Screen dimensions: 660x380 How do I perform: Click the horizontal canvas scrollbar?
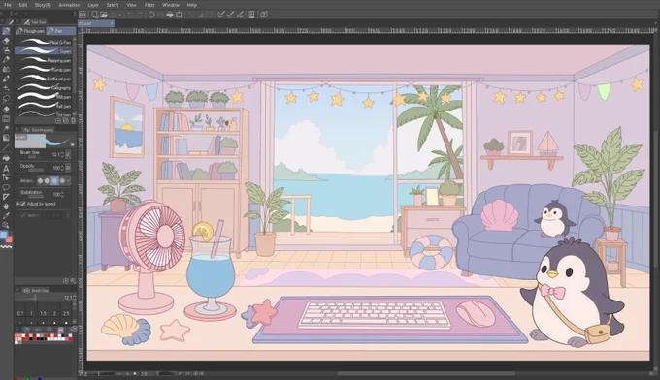pos(426,373)
